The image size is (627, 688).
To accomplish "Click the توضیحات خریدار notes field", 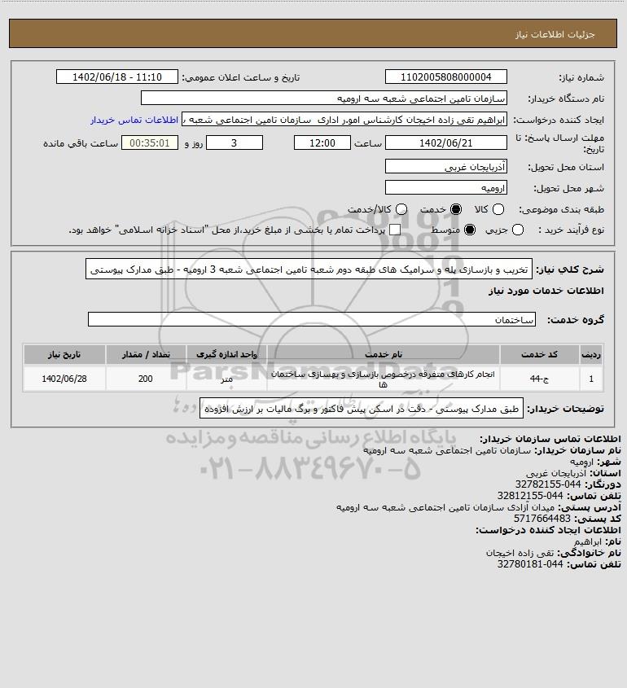I will [x=362, y=409].
